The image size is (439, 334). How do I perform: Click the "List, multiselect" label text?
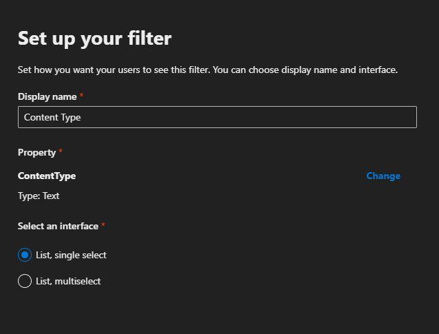point(68,281)
